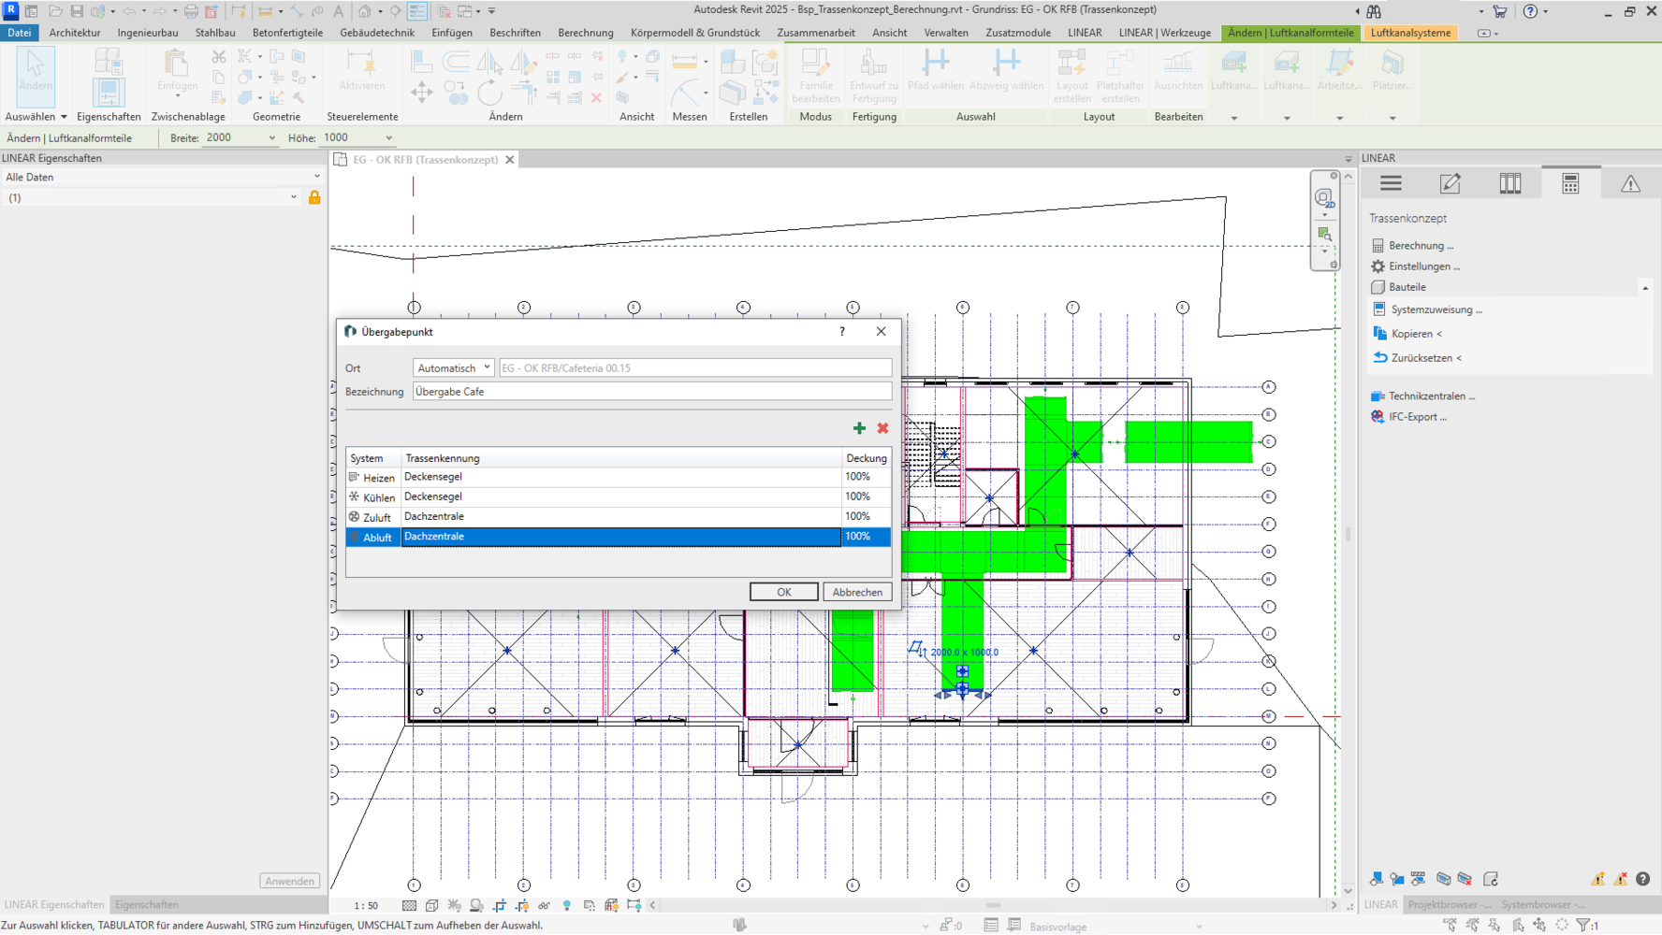Switch to the Luftkanalsysteme ribbon tab
This screenshot has width=1662, height=935.
(1410, 33)
